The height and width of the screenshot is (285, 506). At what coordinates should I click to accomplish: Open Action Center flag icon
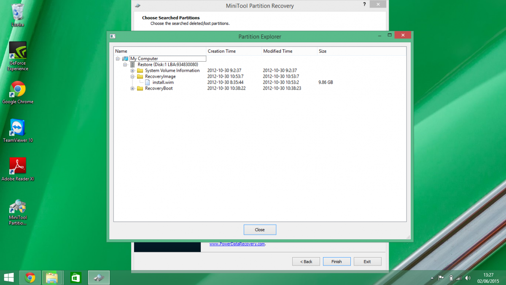pyautogui.click(x=441, y=278)
